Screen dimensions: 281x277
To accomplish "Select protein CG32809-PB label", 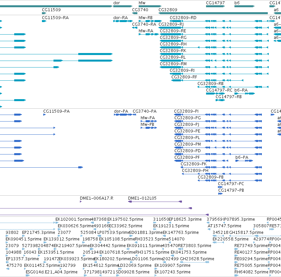I will point(211,177).
